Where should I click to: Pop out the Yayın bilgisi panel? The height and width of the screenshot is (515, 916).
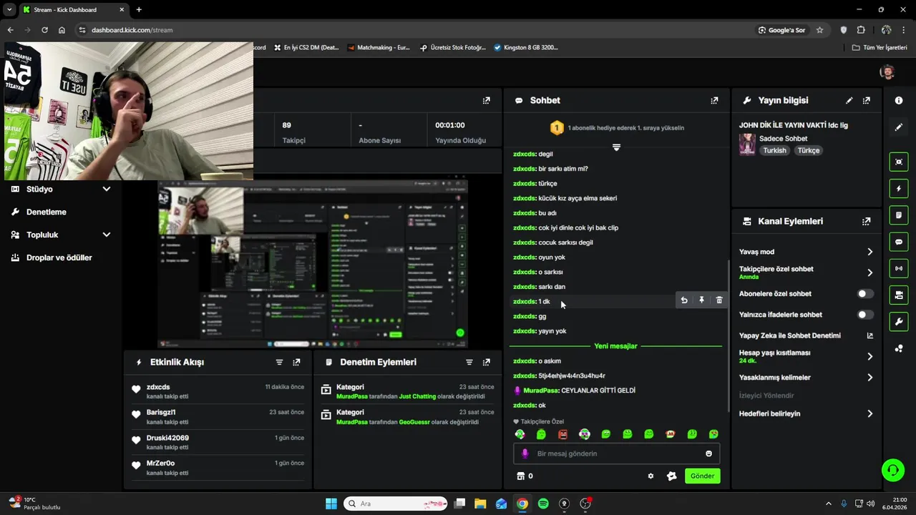[867, 101]
